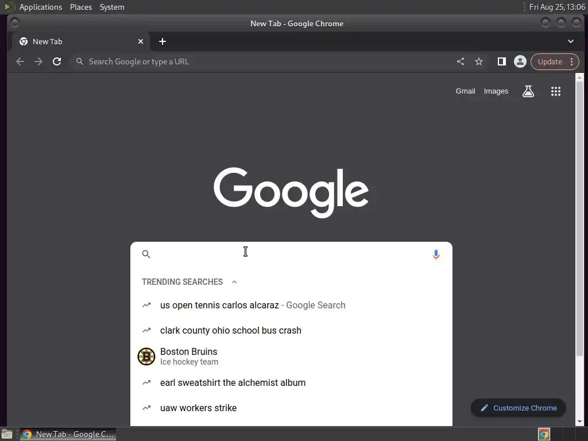
Task: Open a new tab with the plus button
Action: coord(163,41)
